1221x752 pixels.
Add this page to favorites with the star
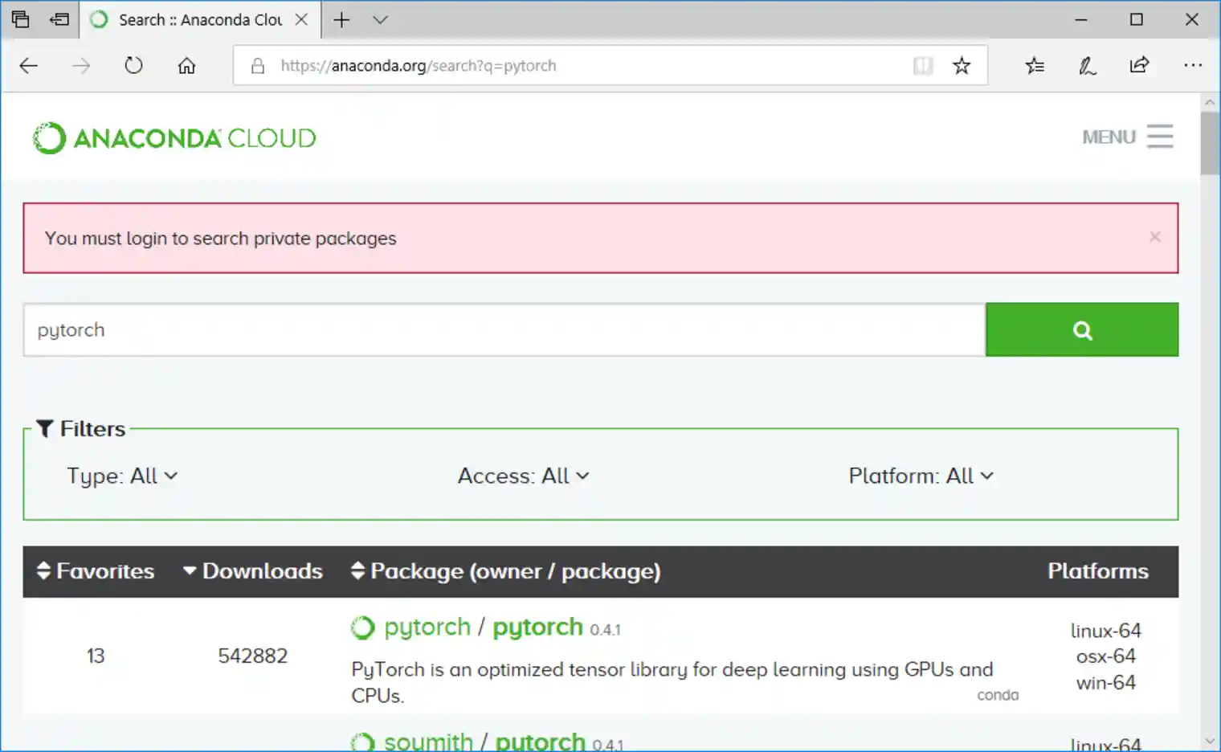(962, 65)
